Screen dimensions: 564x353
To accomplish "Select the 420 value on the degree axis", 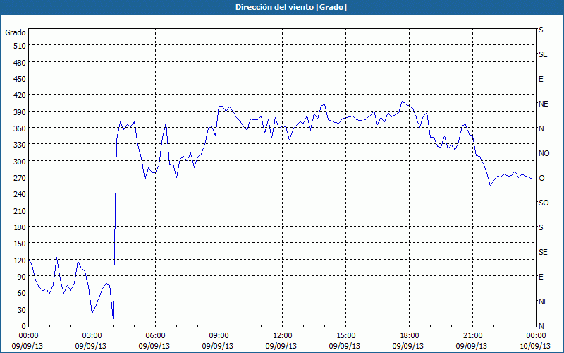I will coord(20,95).
